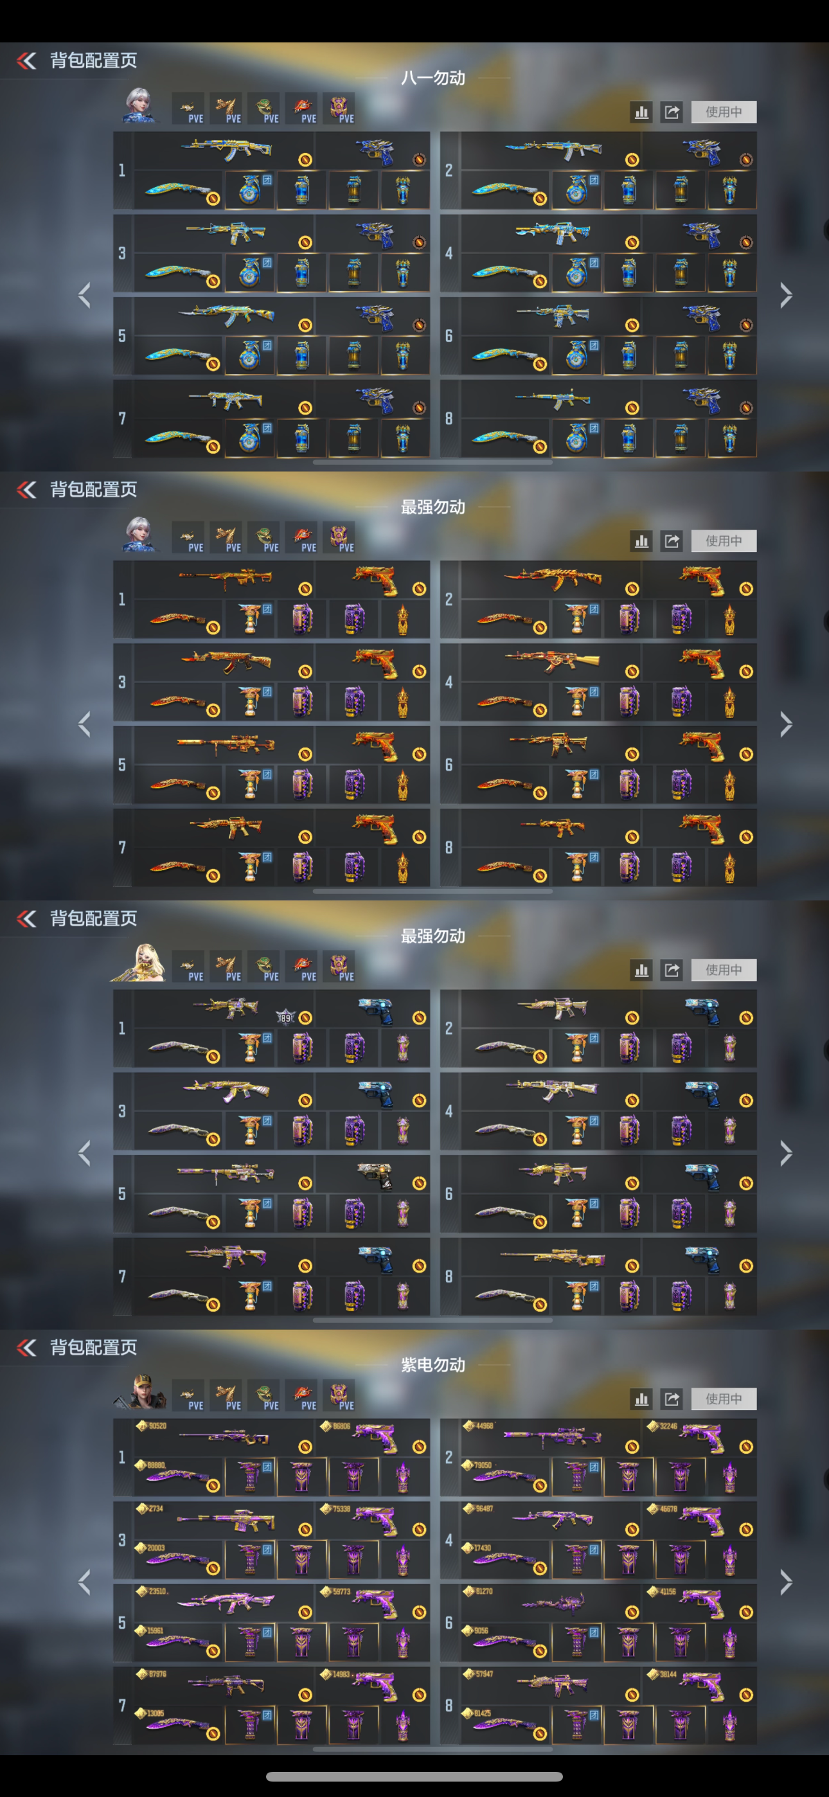Go to the previous page with the 紫电勿动 left chevron
829x1797 pixels.
[84, 1582]
